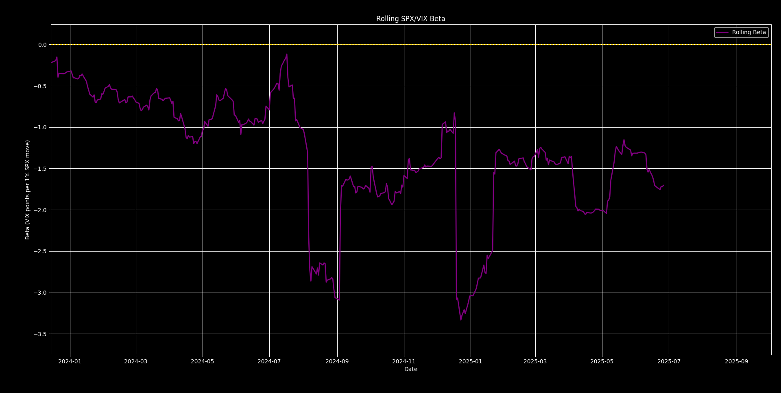Click the x-axis label 'Date'
This screenshot has width=781, height=393.
[x=410, y=369]
